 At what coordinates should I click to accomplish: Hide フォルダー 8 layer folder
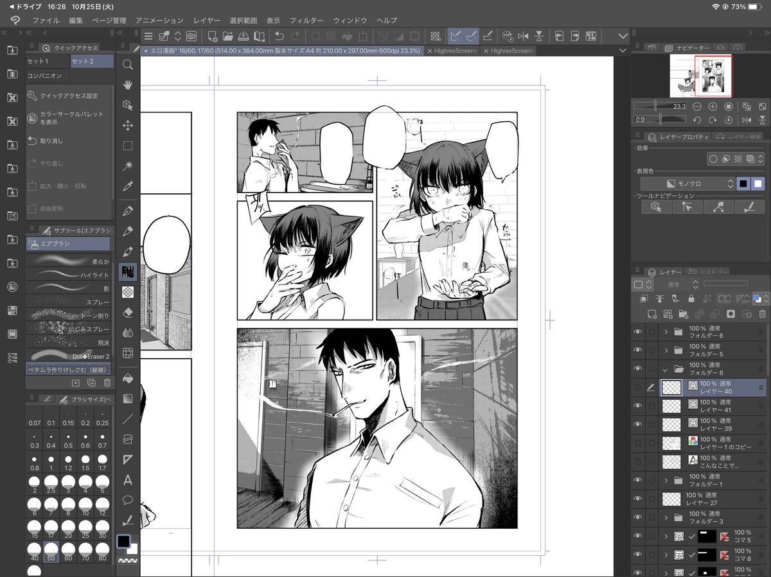click(638, 369)
